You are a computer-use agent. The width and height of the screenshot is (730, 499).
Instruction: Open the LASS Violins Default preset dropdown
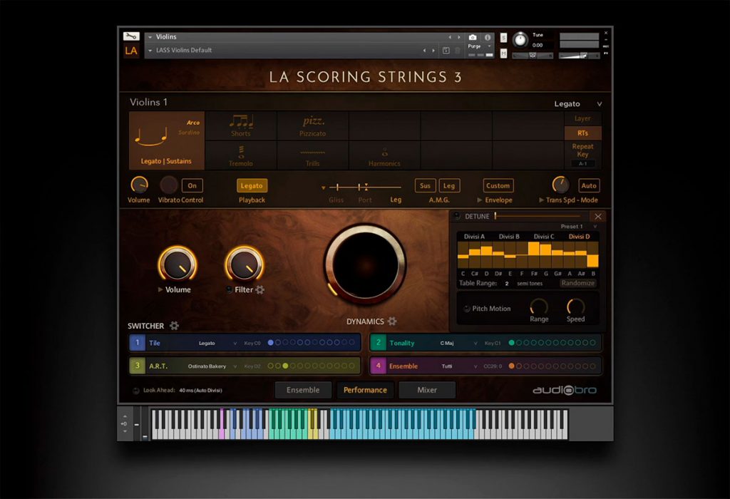coord(150,51)
